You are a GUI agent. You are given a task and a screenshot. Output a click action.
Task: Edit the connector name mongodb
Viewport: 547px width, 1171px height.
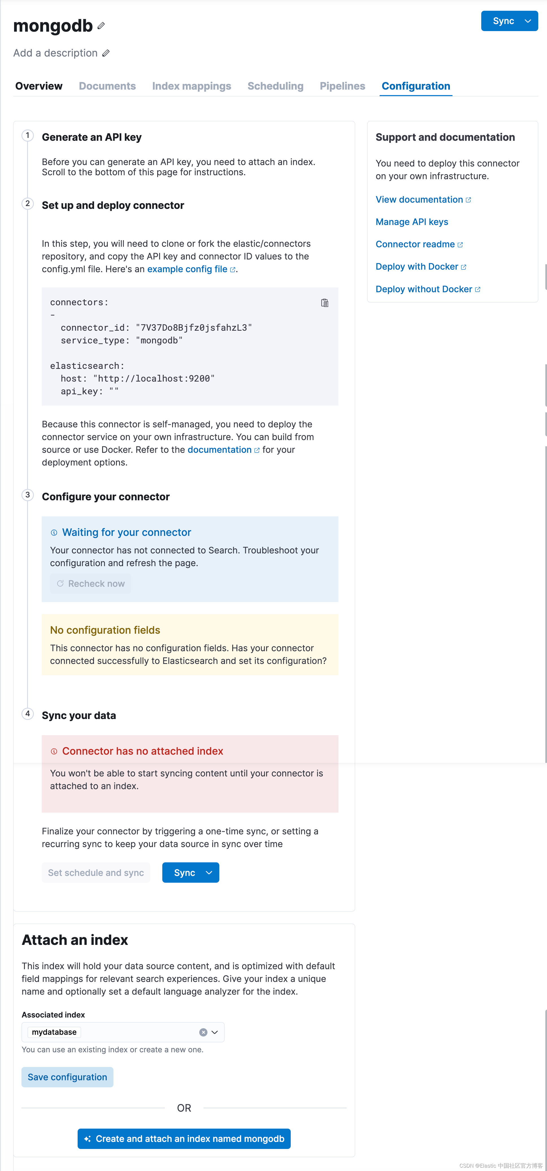click(101, 26)
